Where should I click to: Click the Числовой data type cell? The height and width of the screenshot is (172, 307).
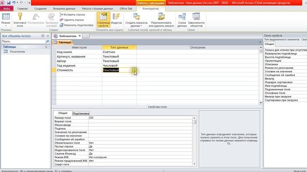[119, 65]
